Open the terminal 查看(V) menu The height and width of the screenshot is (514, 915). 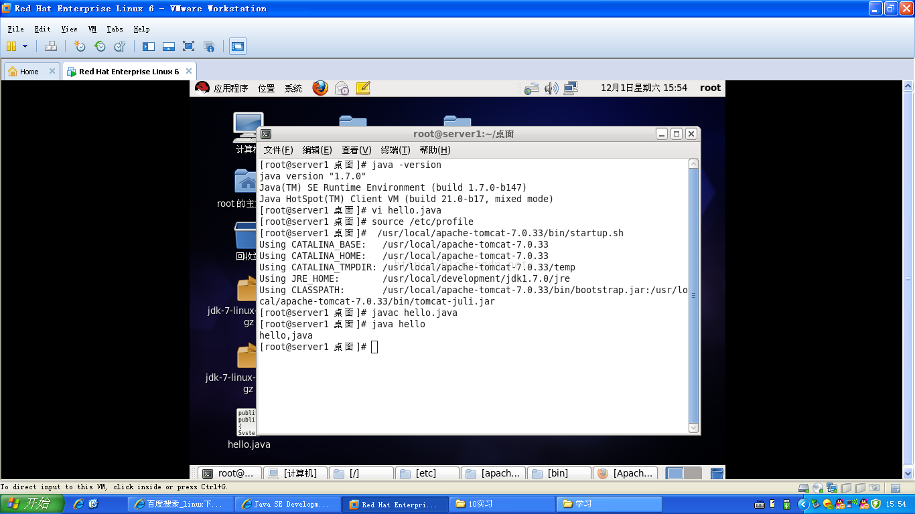[356, 150]
